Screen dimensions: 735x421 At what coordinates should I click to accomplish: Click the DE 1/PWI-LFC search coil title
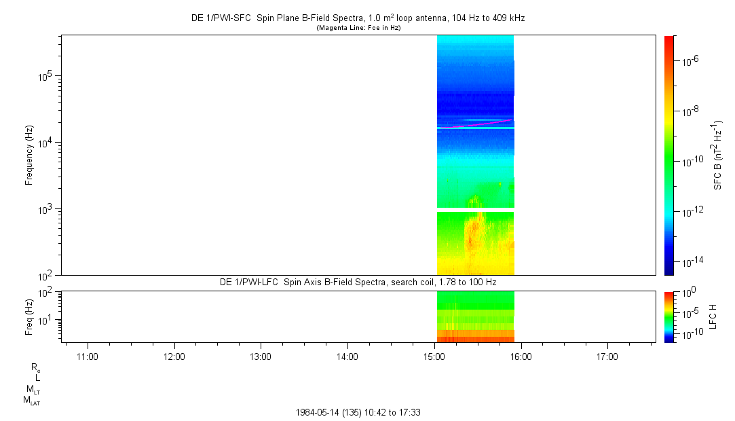pos(358,281)
